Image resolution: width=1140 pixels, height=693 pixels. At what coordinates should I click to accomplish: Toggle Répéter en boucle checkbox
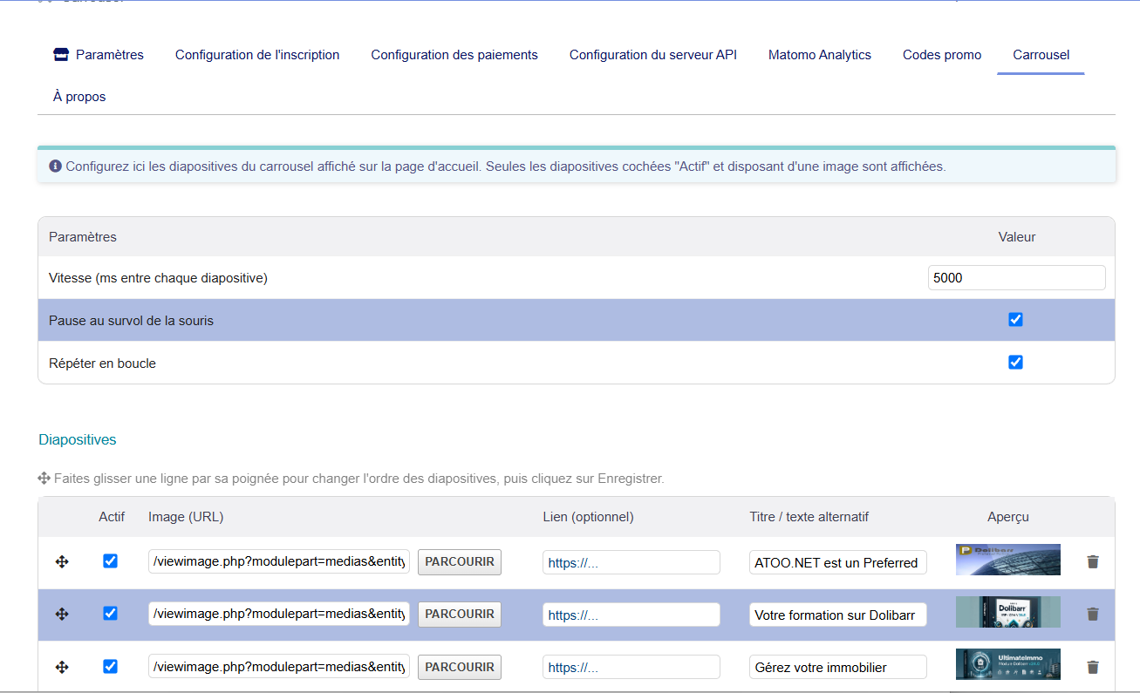(x=1015, y=362)
